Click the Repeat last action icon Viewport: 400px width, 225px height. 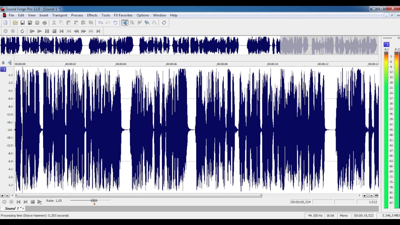click(x=115, y=23)
